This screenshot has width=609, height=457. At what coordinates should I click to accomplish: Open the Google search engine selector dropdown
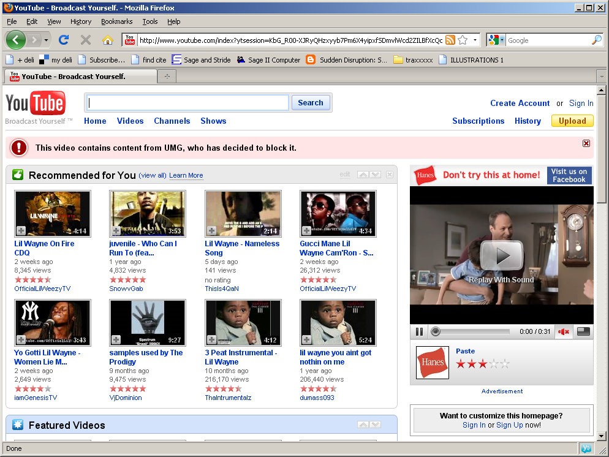496,40
